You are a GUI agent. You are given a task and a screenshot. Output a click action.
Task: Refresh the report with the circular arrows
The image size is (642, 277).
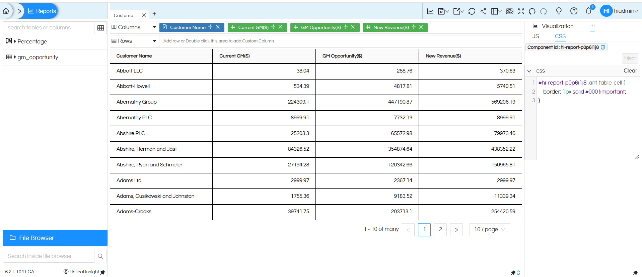point(472,11)
